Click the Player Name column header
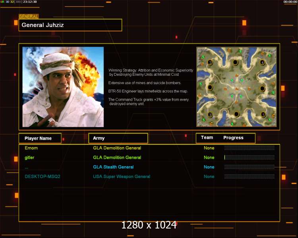The width and height of the screenshot is (298, 238). (x=40, y=138)
